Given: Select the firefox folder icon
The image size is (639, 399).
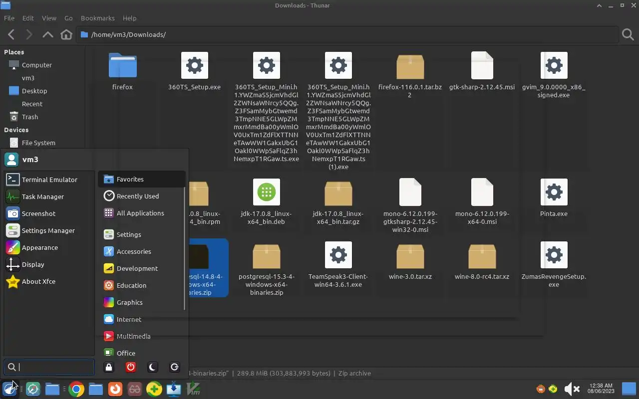Looking at the screenshot, I should tap(122, 65).
